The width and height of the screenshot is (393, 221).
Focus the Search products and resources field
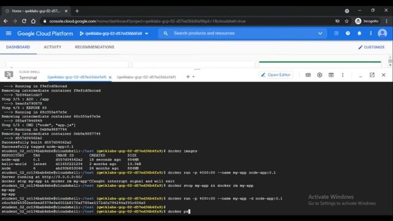tap(243, 33)
